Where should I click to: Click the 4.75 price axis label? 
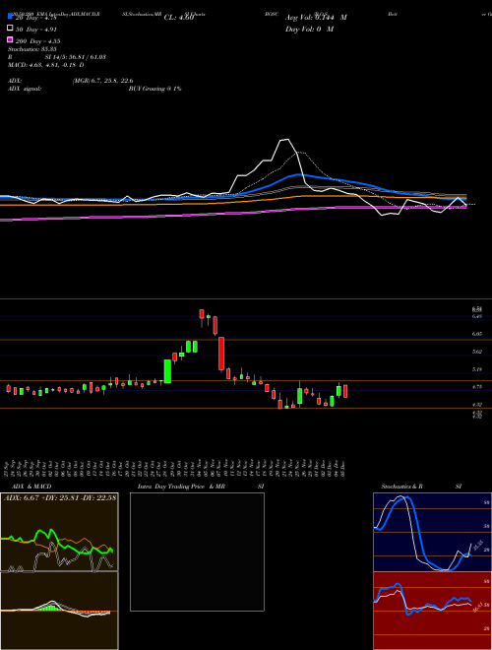(x=477, y=386)
